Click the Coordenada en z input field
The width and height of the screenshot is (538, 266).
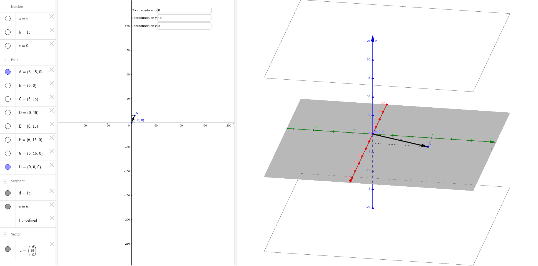[x=184, y=26]
